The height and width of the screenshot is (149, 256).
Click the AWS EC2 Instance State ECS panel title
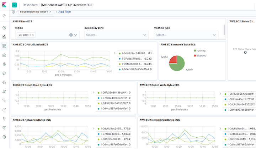[178, 44]
